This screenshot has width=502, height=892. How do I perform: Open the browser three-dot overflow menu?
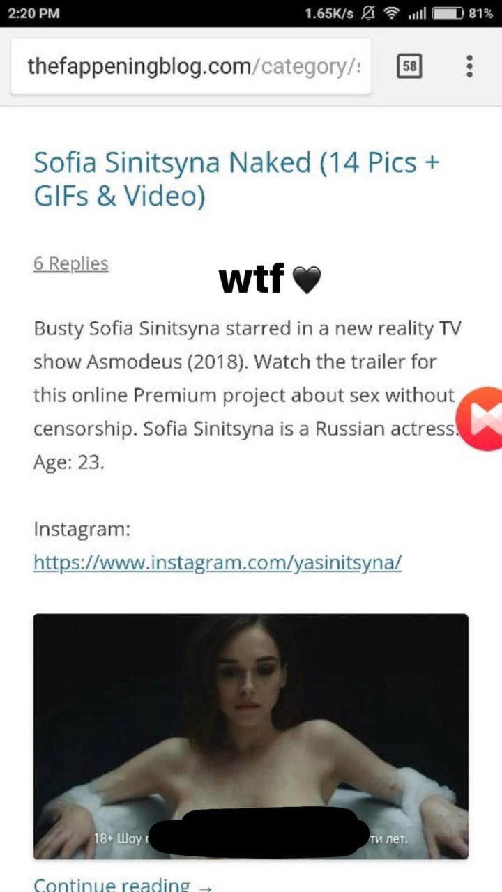pos(469,66)
